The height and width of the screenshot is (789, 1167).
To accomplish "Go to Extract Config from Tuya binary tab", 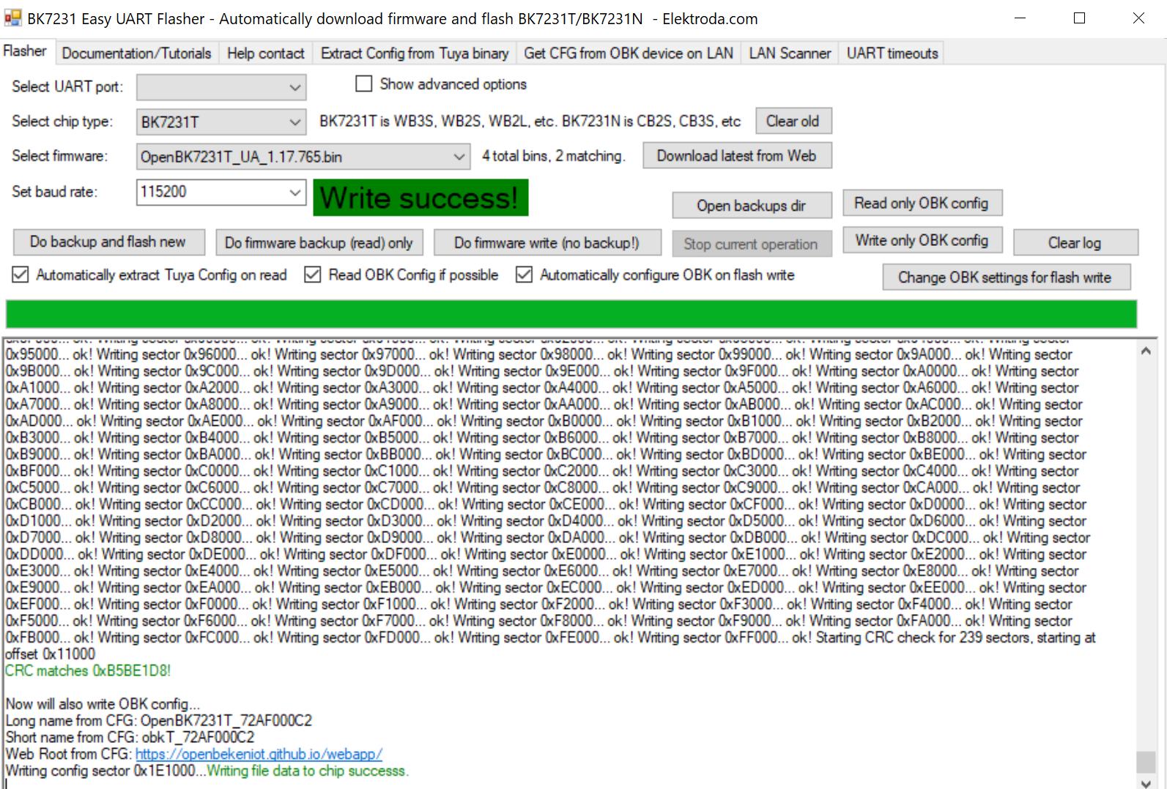I will coord(415,53).
